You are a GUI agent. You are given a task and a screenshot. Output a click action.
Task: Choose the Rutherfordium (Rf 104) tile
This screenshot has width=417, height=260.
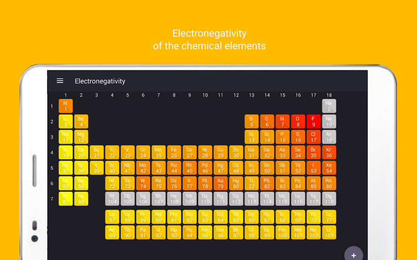(x=112, y=199)
